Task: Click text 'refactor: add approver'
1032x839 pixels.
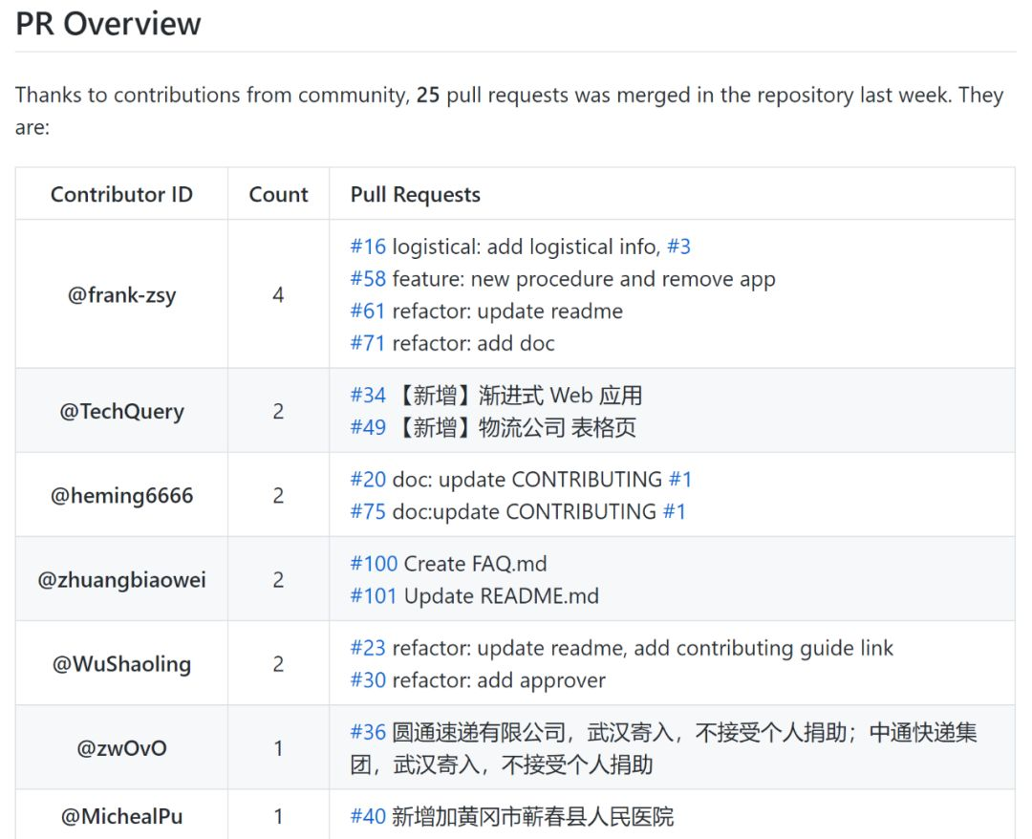Action: point(499,680)
